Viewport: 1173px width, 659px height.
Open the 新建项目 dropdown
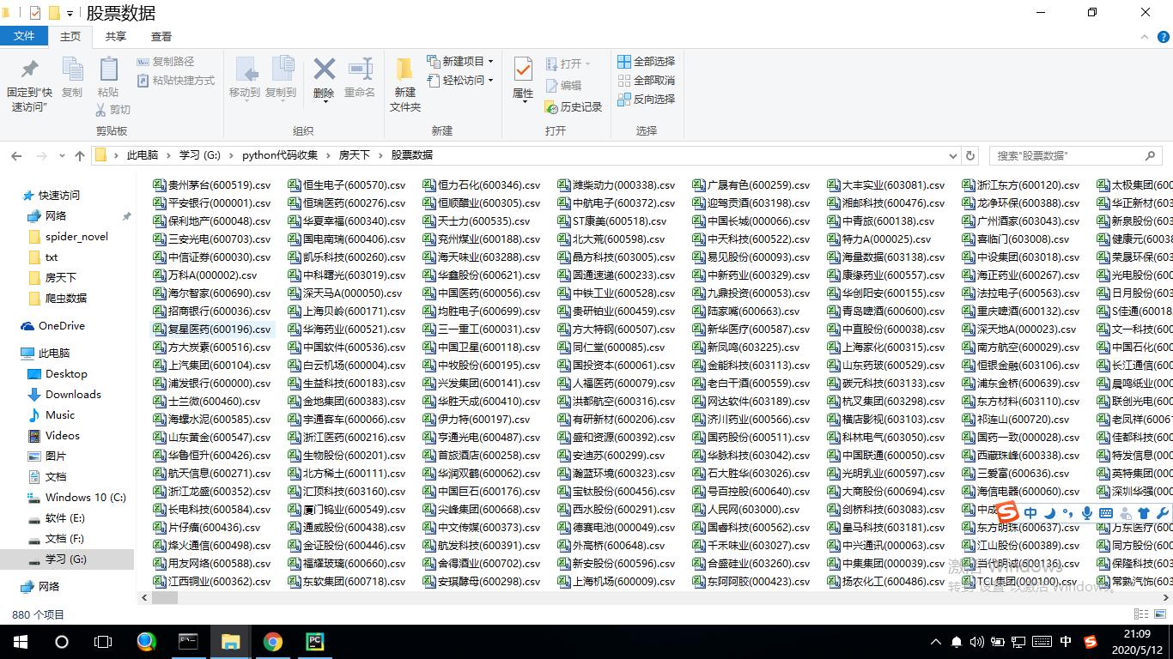click(460, 62)
